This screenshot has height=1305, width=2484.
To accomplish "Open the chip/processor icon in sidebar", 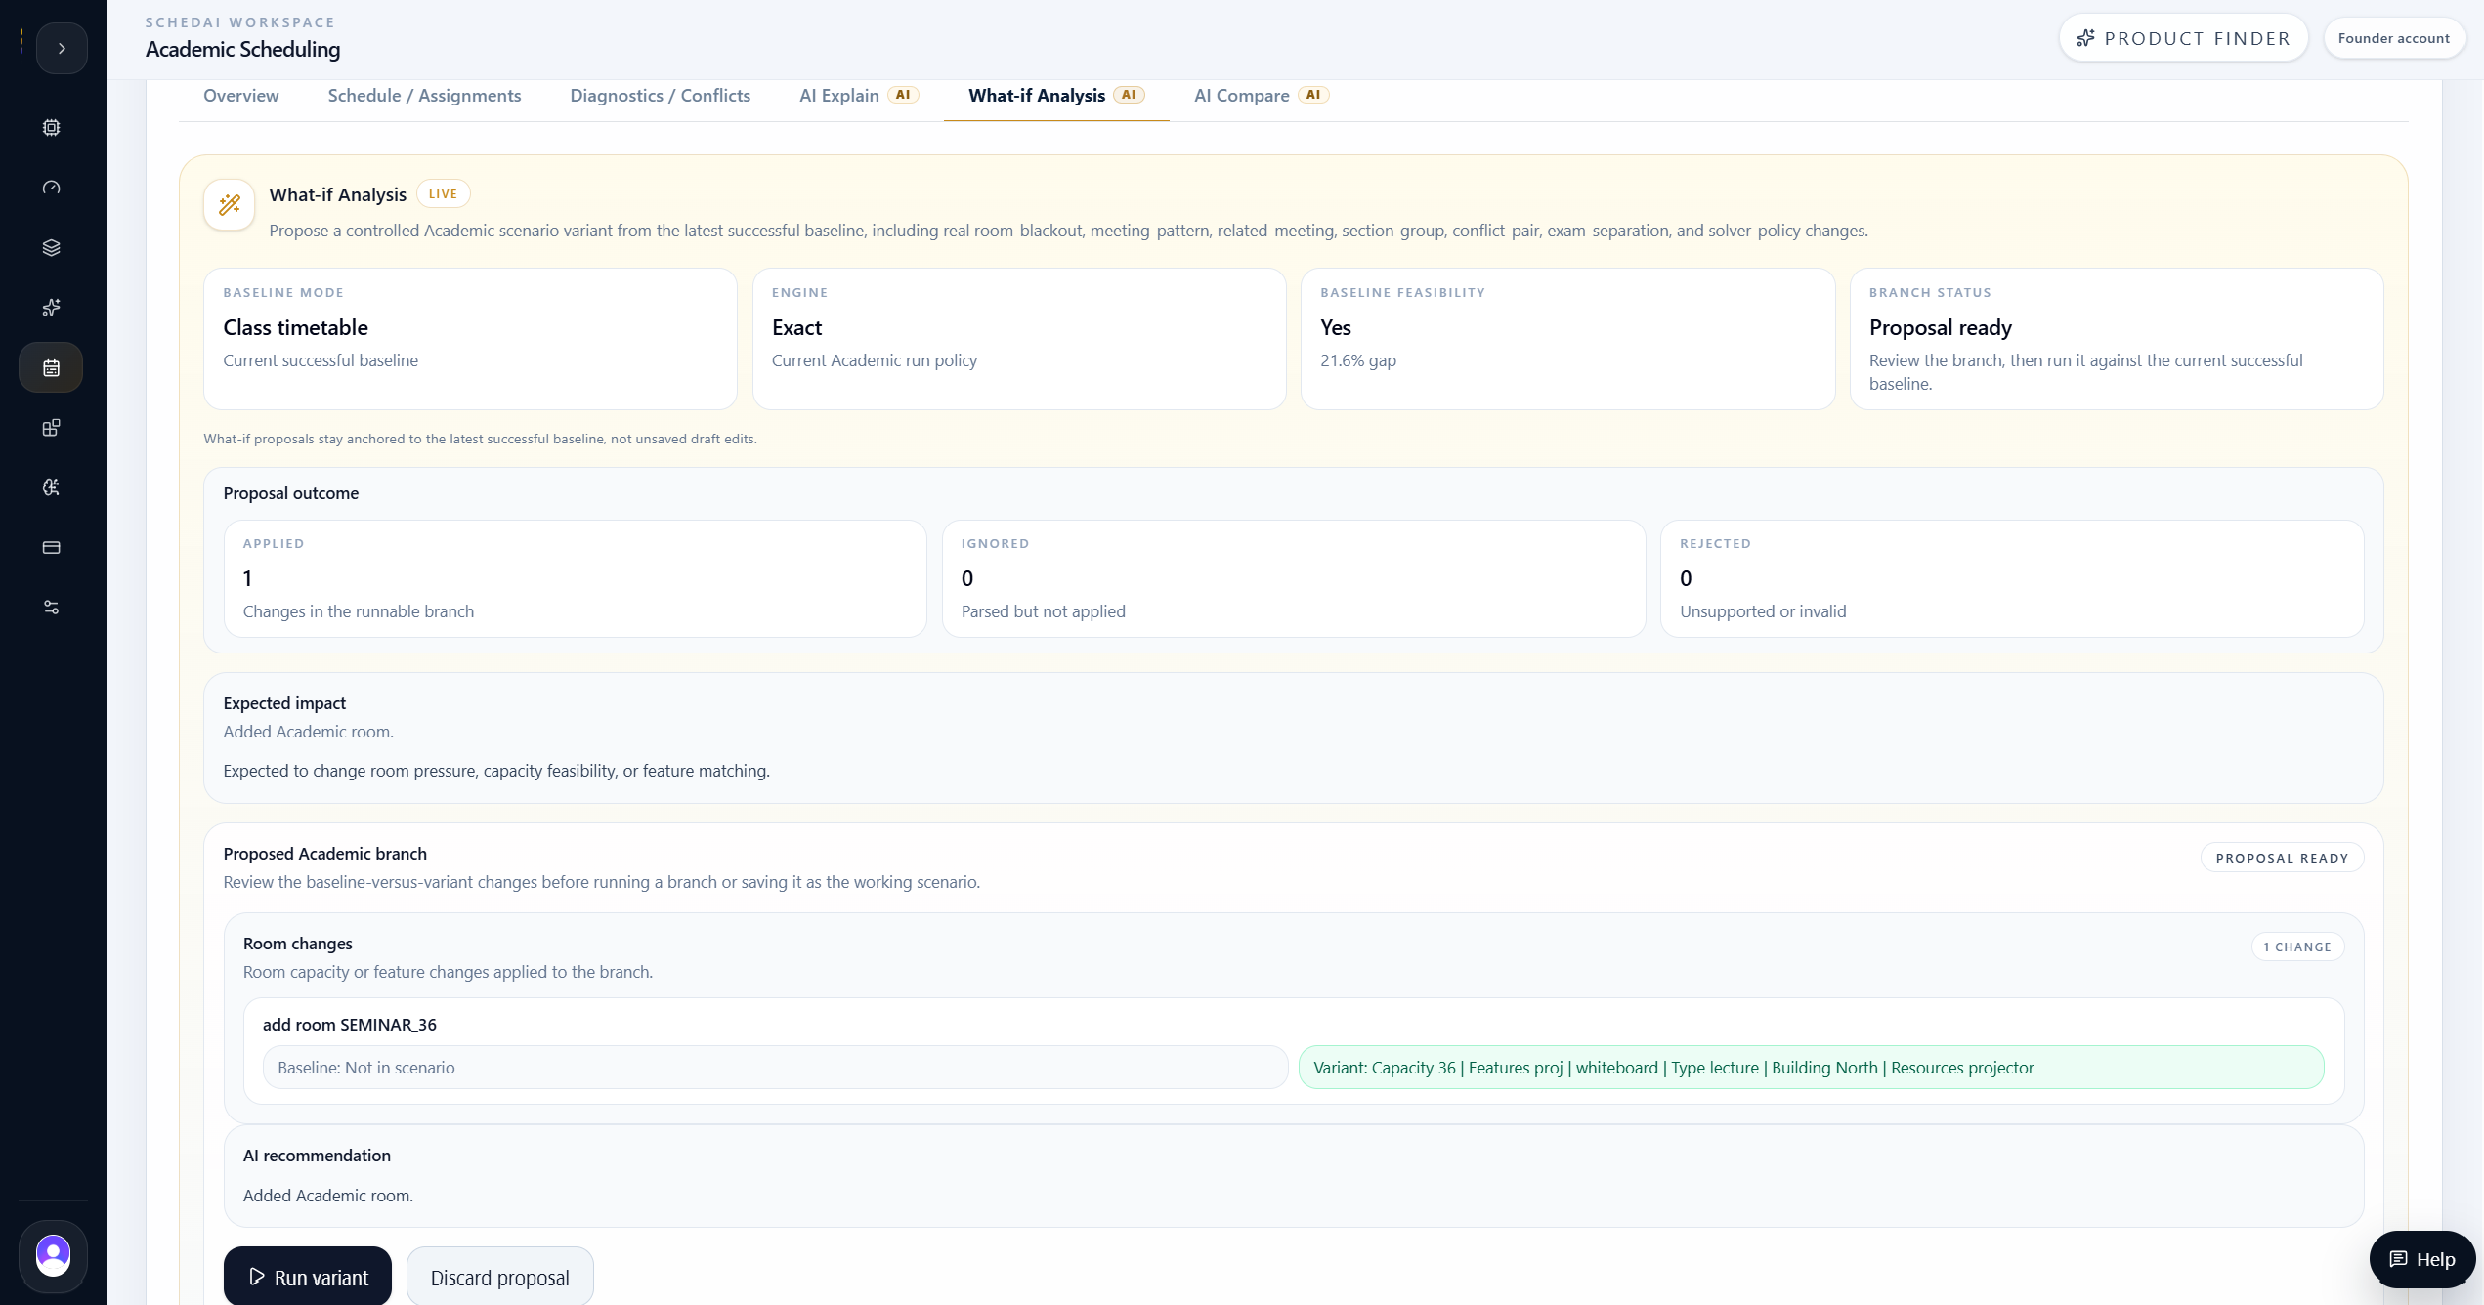I will point(52,128).
